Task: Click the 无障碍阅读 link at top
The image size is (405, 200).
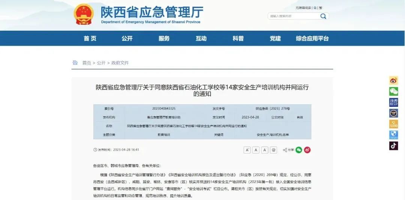Action: pos(303,8)
